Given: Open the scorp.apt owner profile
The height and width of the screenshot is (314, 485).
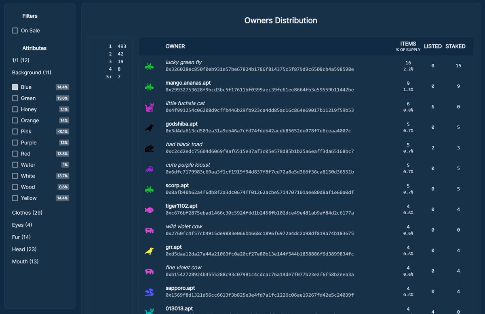Looking at the screenshot, I should tap(177, 185).
